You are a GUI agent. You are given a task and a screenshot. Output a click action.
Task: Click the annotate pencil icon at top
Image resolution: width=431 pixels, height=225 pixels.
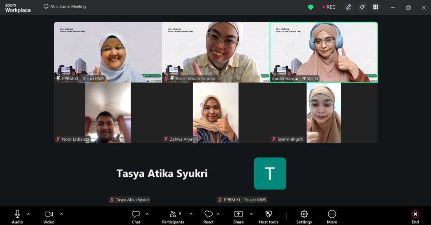[x=348, y=7]
